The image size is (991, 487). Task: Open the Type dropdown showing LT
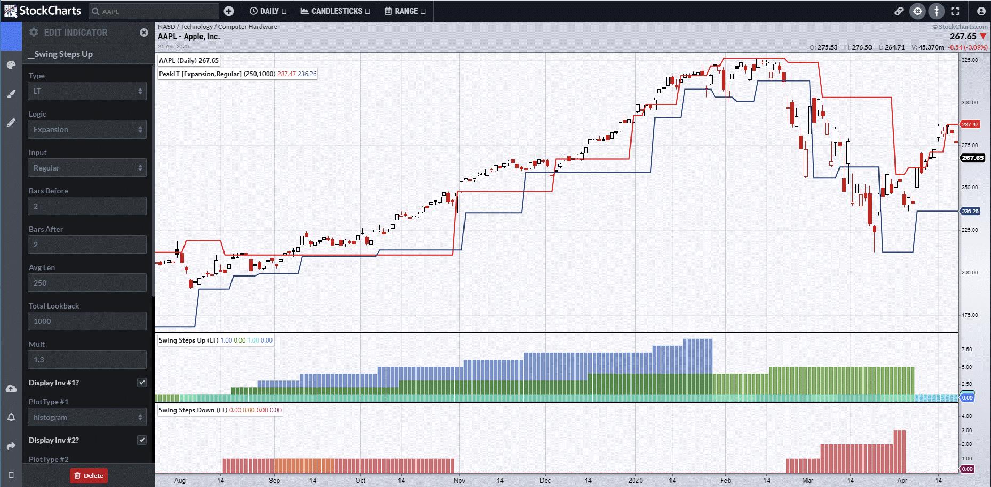pos(87,91)
